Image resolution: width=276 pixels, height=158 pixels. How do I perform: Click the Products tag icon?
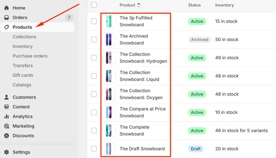(7, 27)
